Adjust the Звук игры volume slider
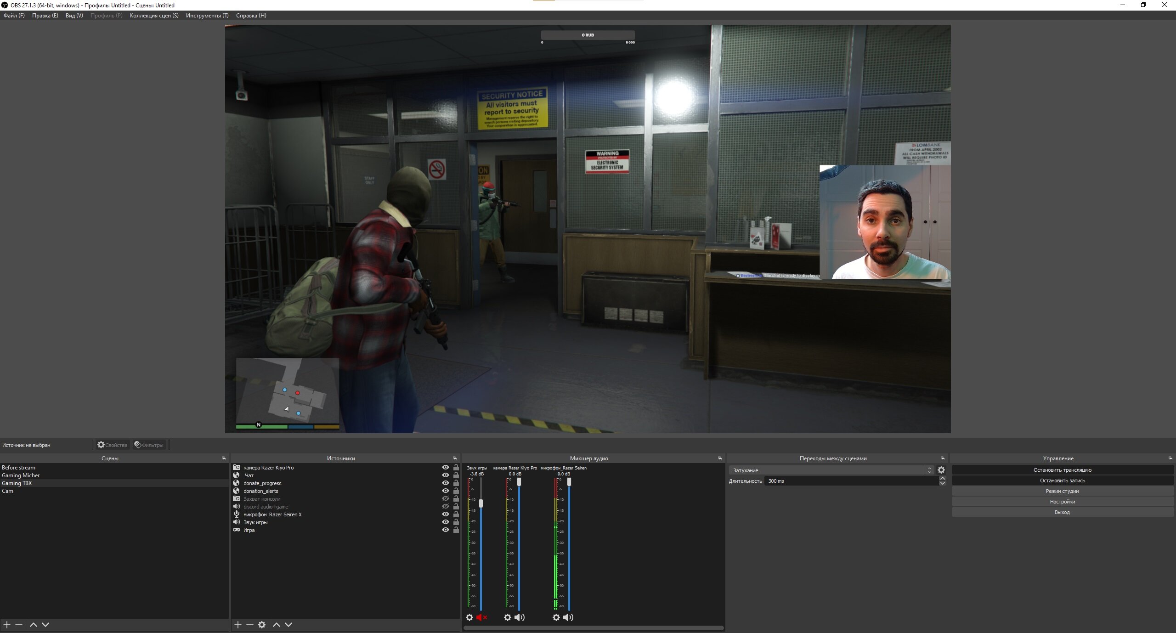 [x=481, y=503]
